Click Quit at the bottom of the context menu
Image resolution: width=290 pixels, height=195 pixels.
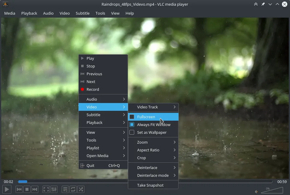90,165
